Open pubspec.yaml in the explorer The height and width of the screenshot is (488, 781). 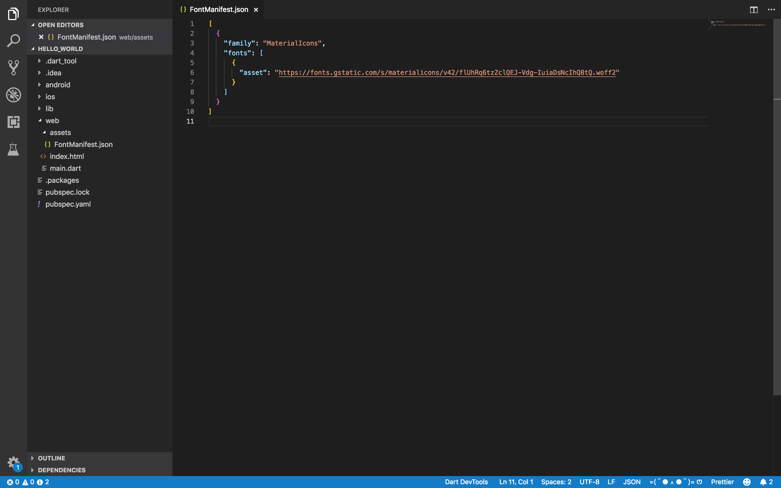coord(68,204)
